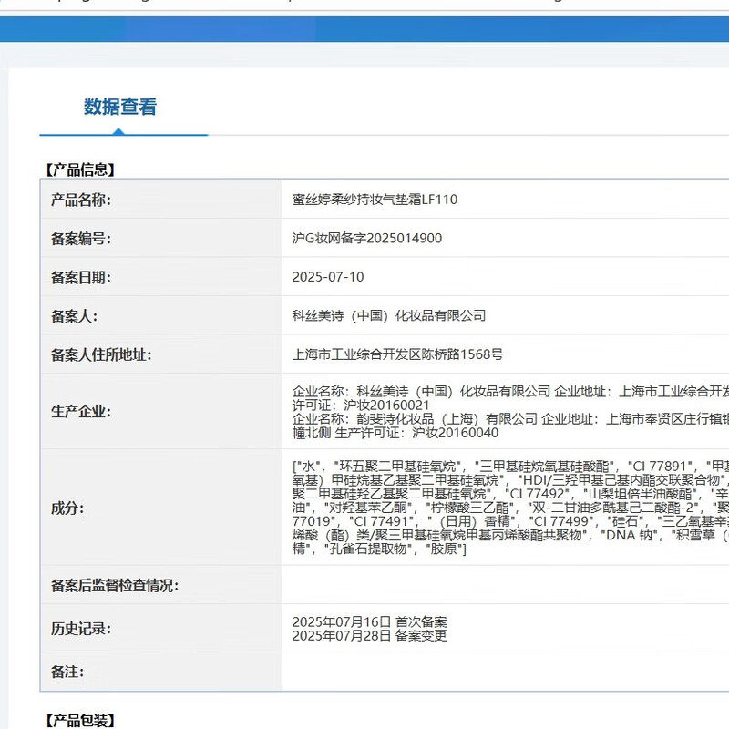The image size is (729, 729).
Task: Click filing number 沪G妆网备字2025014900
Action: coord(367,239)
